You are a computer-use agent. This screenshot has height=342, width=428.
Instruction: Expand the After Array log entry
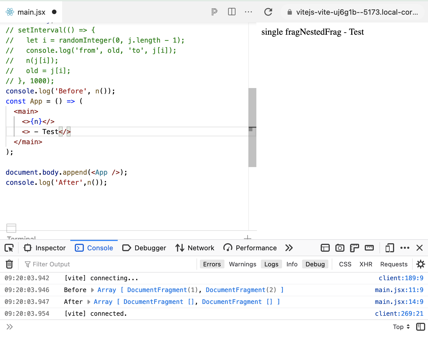(89, 302)
